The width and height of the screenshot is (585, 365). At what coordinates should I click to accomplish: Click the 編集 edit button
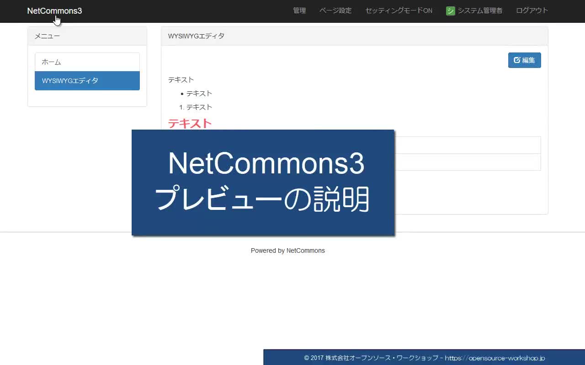coord(524,60)
